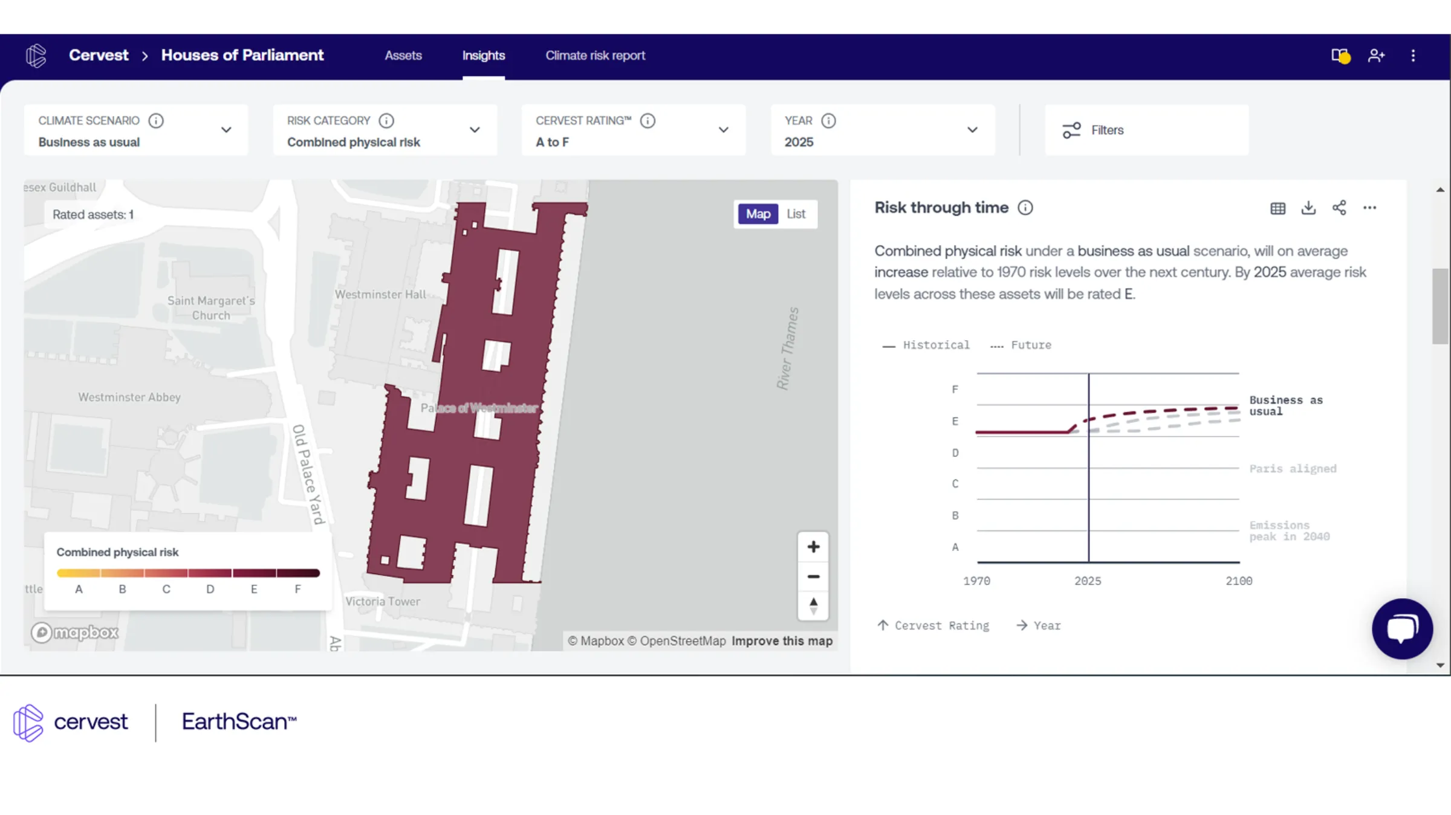
Task: Click Victoria Tower map label
Action: point(383,601)
